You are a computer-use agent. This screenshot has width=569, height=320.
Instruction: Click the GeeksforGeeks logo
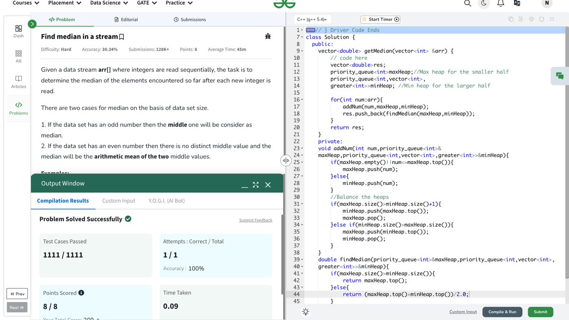[x=284, y=3]
